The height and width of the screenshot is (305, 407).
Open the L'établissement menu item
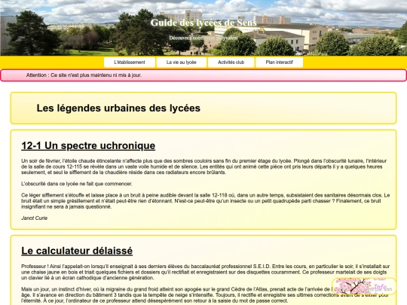point(130,63)
